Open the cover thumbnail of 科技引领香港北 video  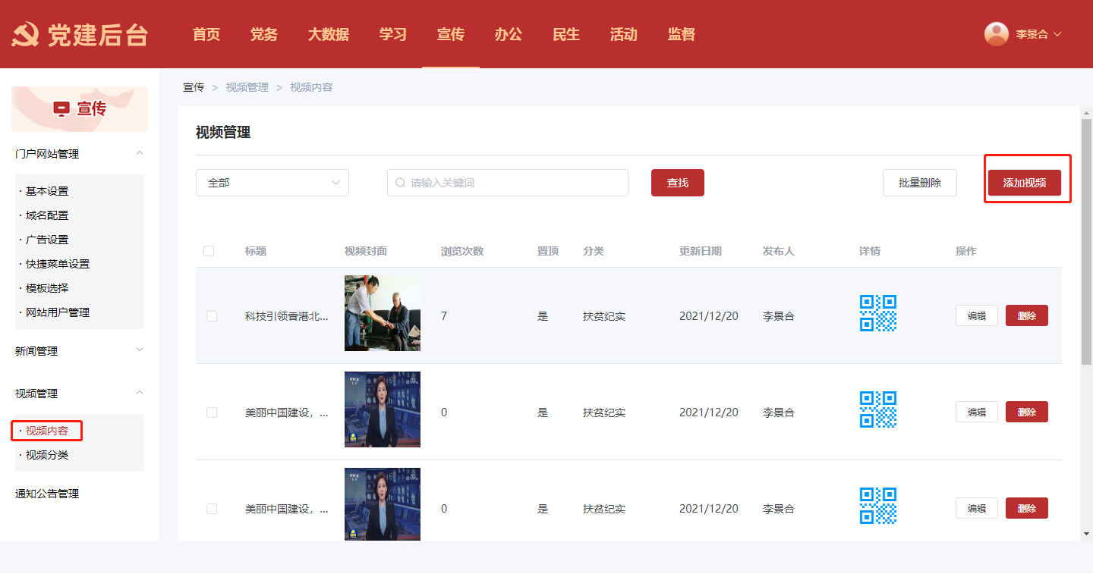point(382,313)
